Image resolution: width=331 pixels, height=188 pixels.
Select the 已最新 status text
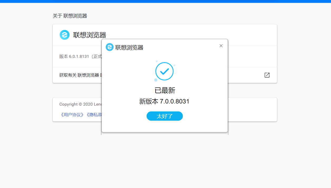[165, 91]
